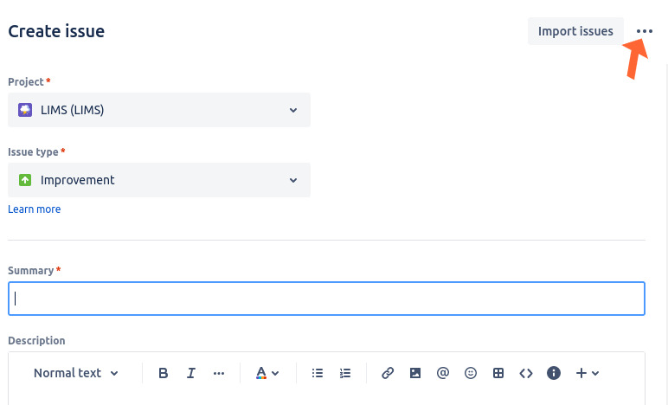Open the Issue type dropdown

click(x=159, y=180)
